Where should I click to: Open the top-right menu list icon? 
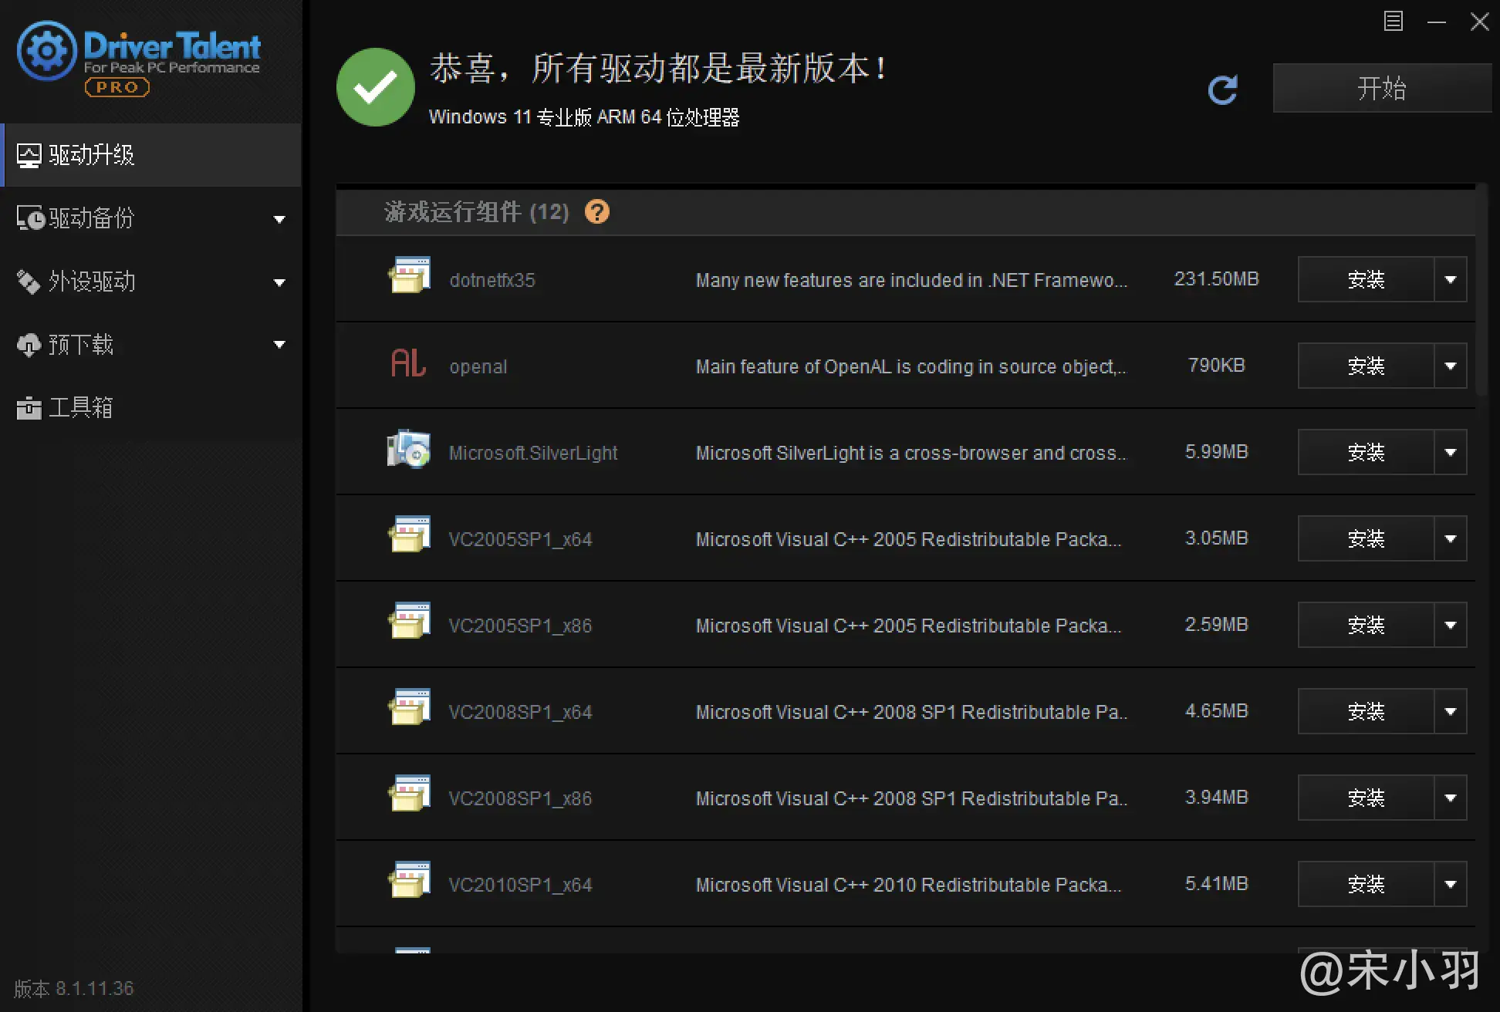(1393, 21)
